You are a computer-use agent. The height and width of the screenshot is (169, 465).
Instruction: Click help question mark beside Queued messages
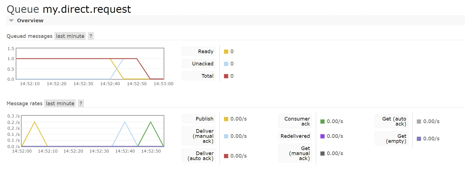coord(91,36)
